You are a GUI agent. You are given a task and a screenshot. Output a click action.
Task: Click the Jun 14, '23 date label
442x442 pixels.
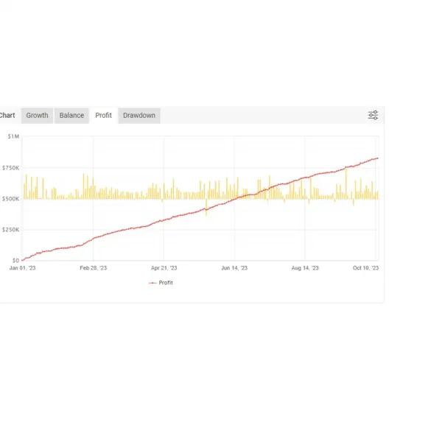pos(234,269)
